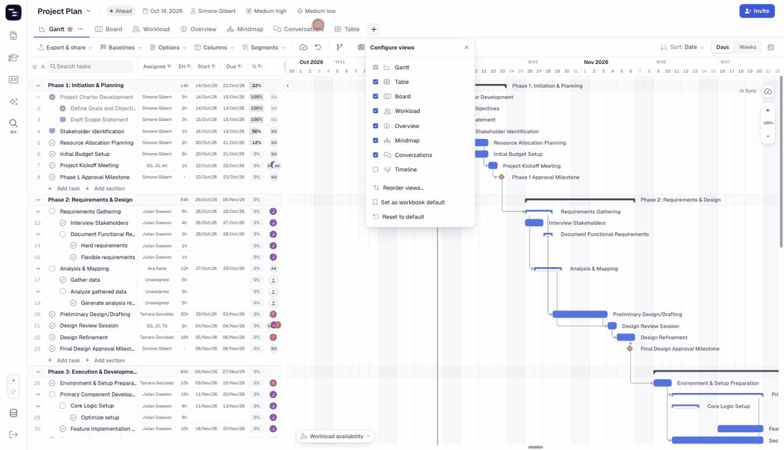This screenshot has height=450, width=784.
Task: Open the Segments dropdown
Action: click(x=264, y=48)
